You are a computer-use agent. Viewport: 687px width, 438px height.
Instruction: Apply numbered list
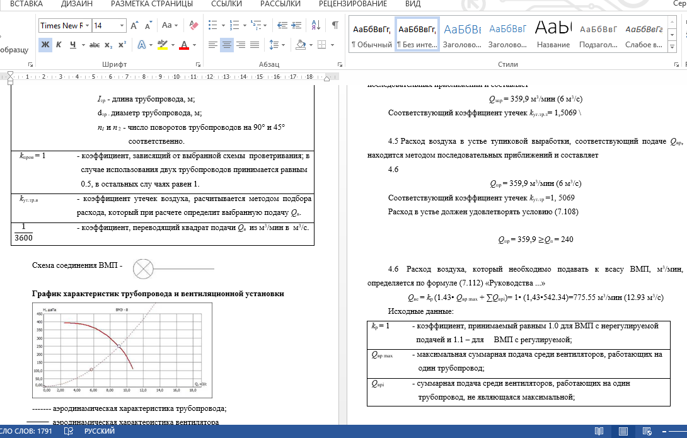(234, 25)
